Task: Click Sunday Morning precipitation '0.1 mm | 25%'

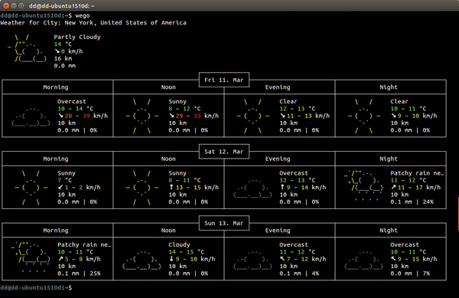Action: pyautogui.click(x=79, y=273)
